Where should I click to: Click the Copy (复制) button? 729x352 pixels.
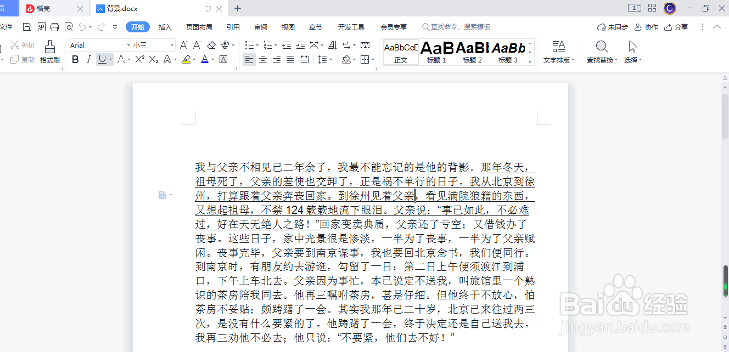click(x=23, y=59)
